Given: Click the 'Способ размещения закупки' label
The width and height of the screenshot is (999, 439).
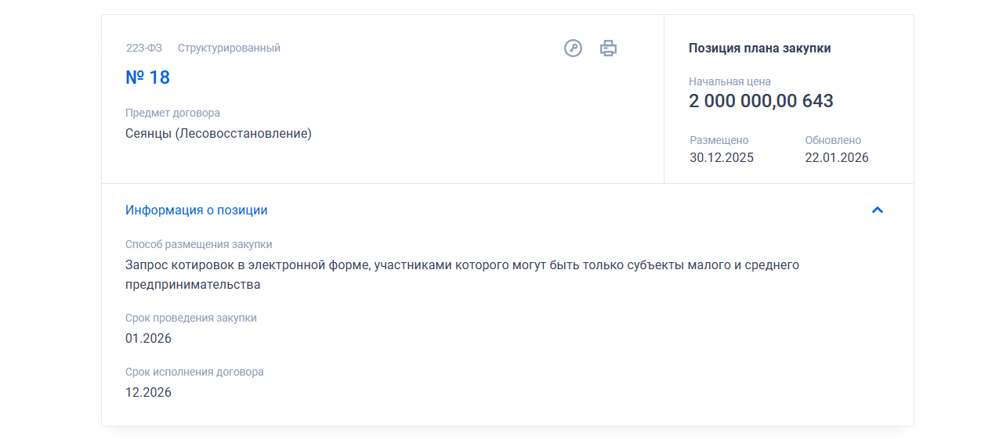Looking at the screenshot, I should [x=198, y=244].
